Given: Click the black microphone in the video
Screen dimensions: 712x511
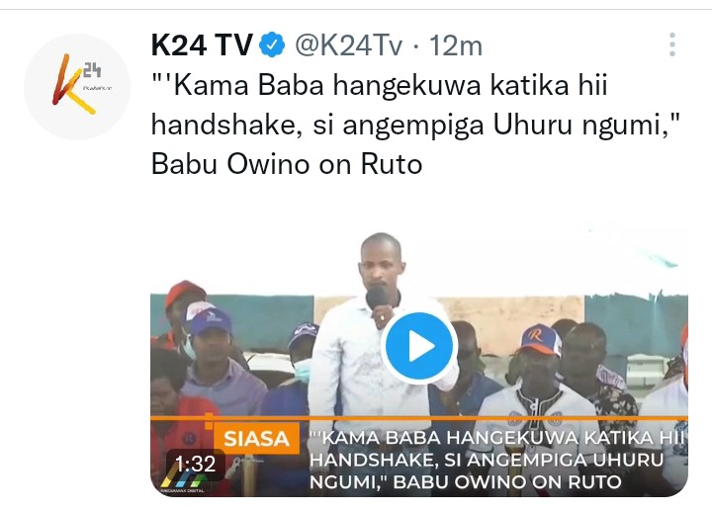Looking at the screenshot, I should click(x=378, y=298).
